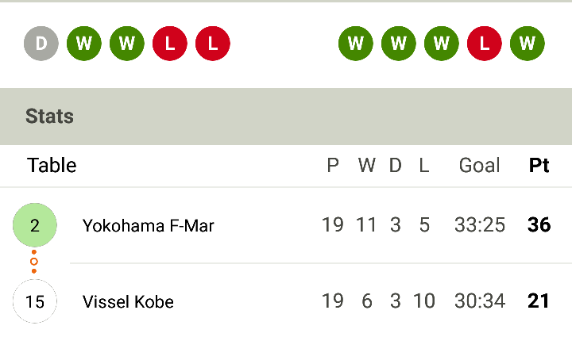Screen dimensions: 572x337
Task: Click the last red L badge, left team
Action: coord(213,44)
